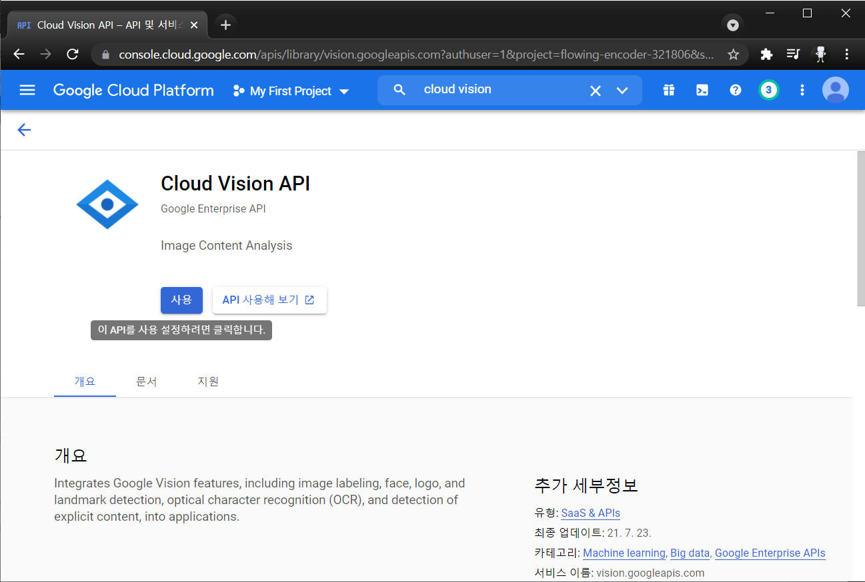Open your Google account avatar

click(x=835, y=90)
